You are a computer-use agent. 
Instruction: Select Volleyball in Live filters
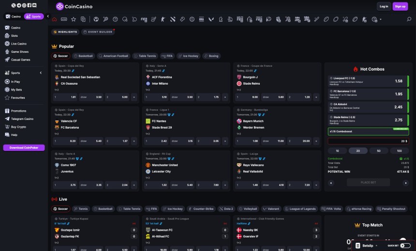tap(248, 209)
